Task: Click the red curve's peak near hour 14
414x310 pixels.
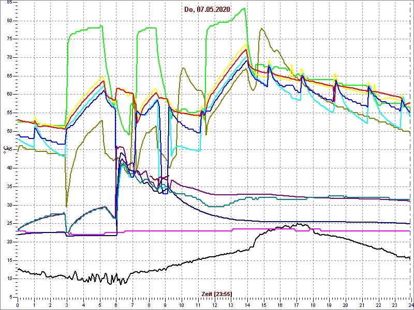Action: point(246,50)
